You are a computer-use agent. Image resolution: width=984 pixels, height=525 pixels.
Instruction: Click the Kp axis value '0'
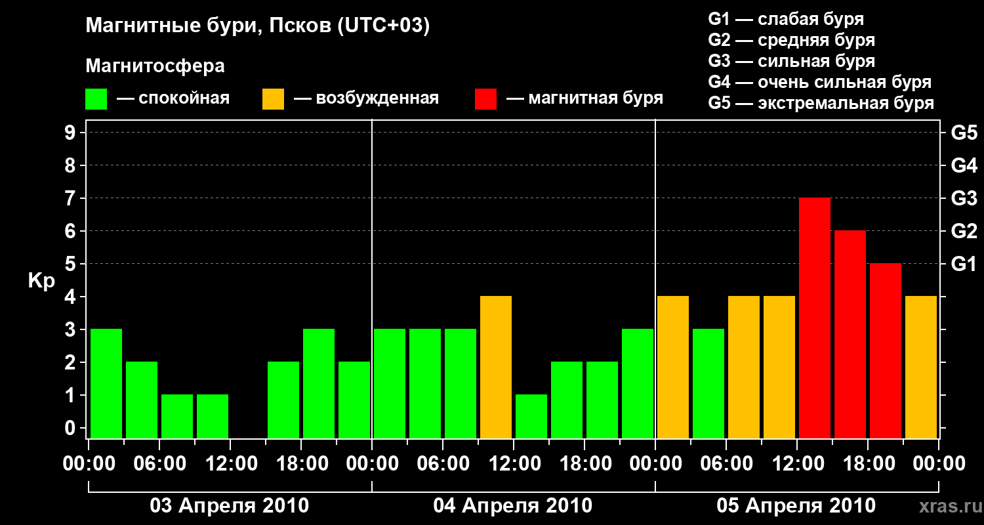[x=72, y=428]
